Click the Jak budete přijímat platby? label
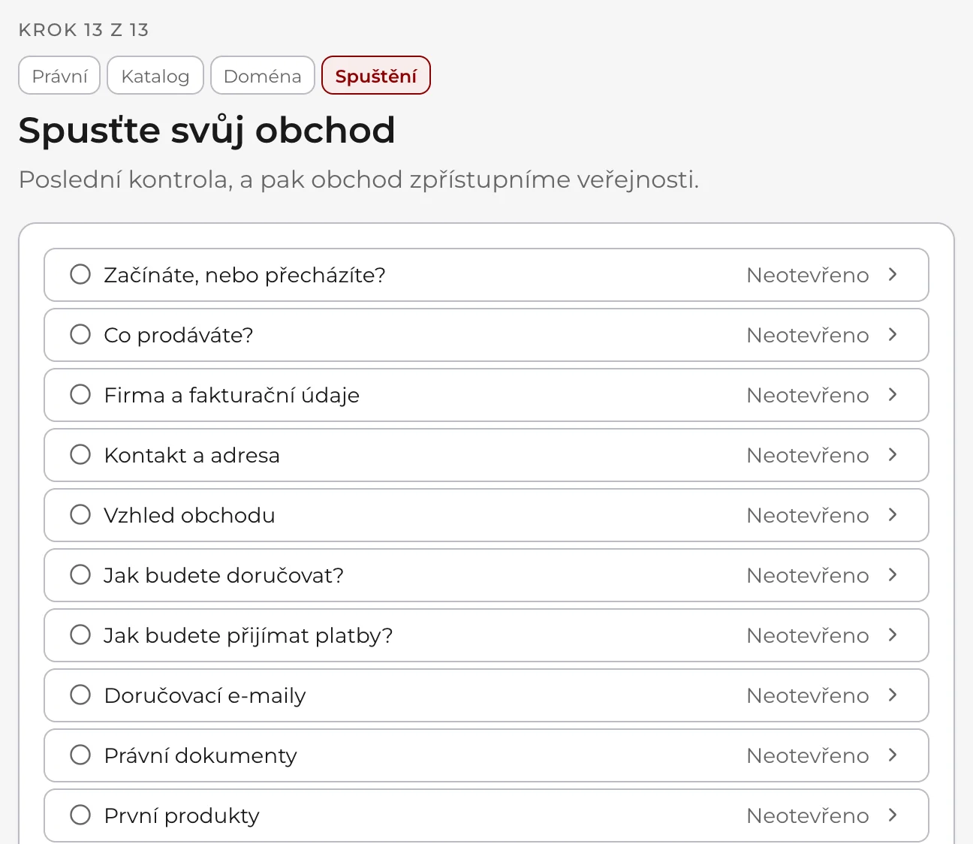The image size is (973, 844). 249,636
